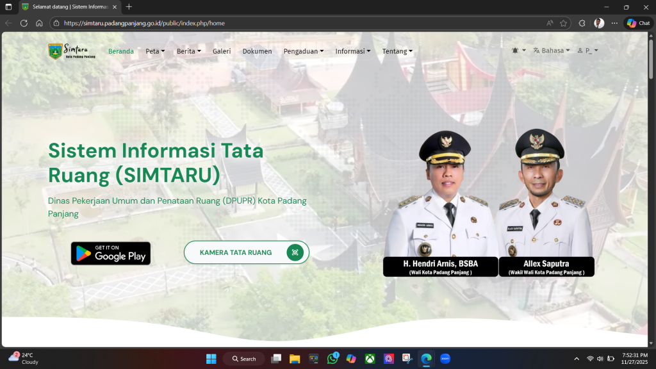Open the notification bell menu
This screenshot has height=369, width=656.
point(518,51)
